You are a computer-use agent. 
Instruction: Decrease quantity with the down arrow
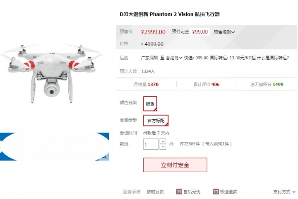point(163,147)
